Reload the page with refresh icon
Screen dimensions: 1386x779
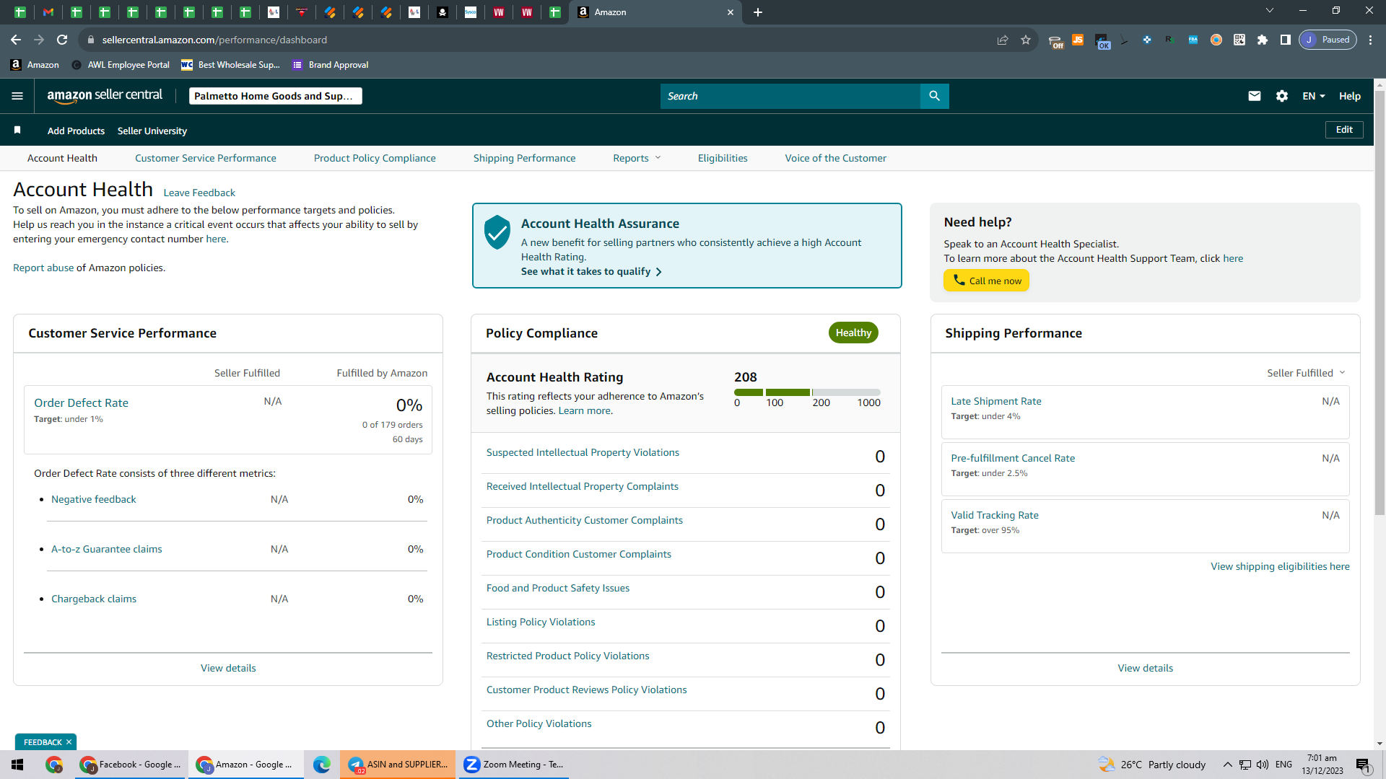62,40
